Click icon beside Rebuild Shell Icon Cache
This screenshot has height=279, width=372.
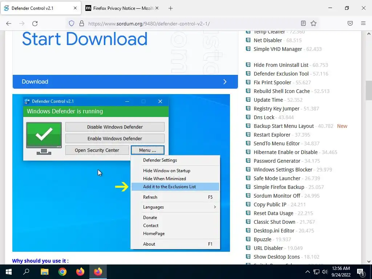[x=248, y=91]
